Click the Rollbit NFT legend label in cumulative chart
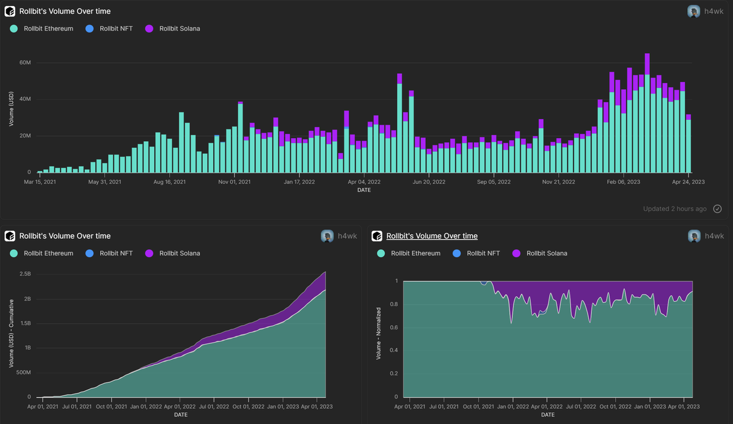This screenshot has height=424, width=733. coord(116,253)
